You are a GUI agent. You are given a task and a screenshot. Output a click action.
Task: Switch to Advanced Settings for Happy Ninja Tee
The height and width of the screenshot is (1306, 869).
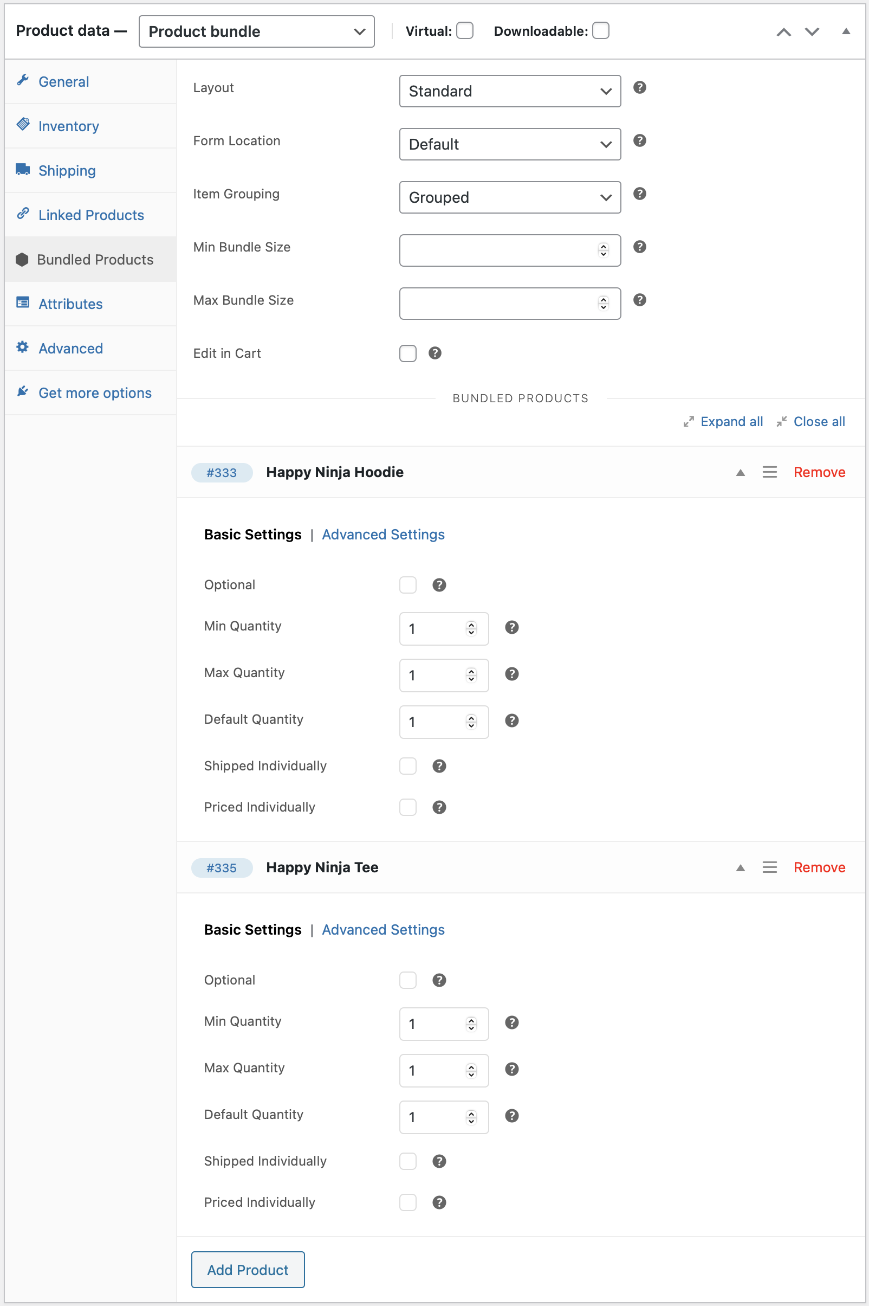383,930
